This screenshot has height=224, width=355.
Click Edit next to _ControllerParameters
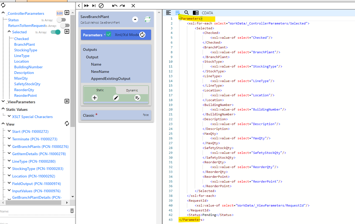tap(60, 13)
